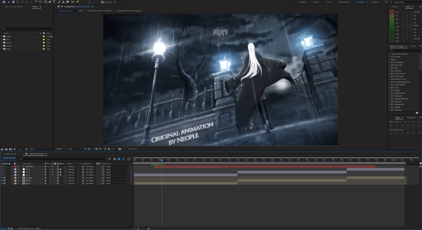Screen dimensions: 422x230
Task: Select the Horizontal Type tool
Action: pyautogui.click(x=54, y=2)
